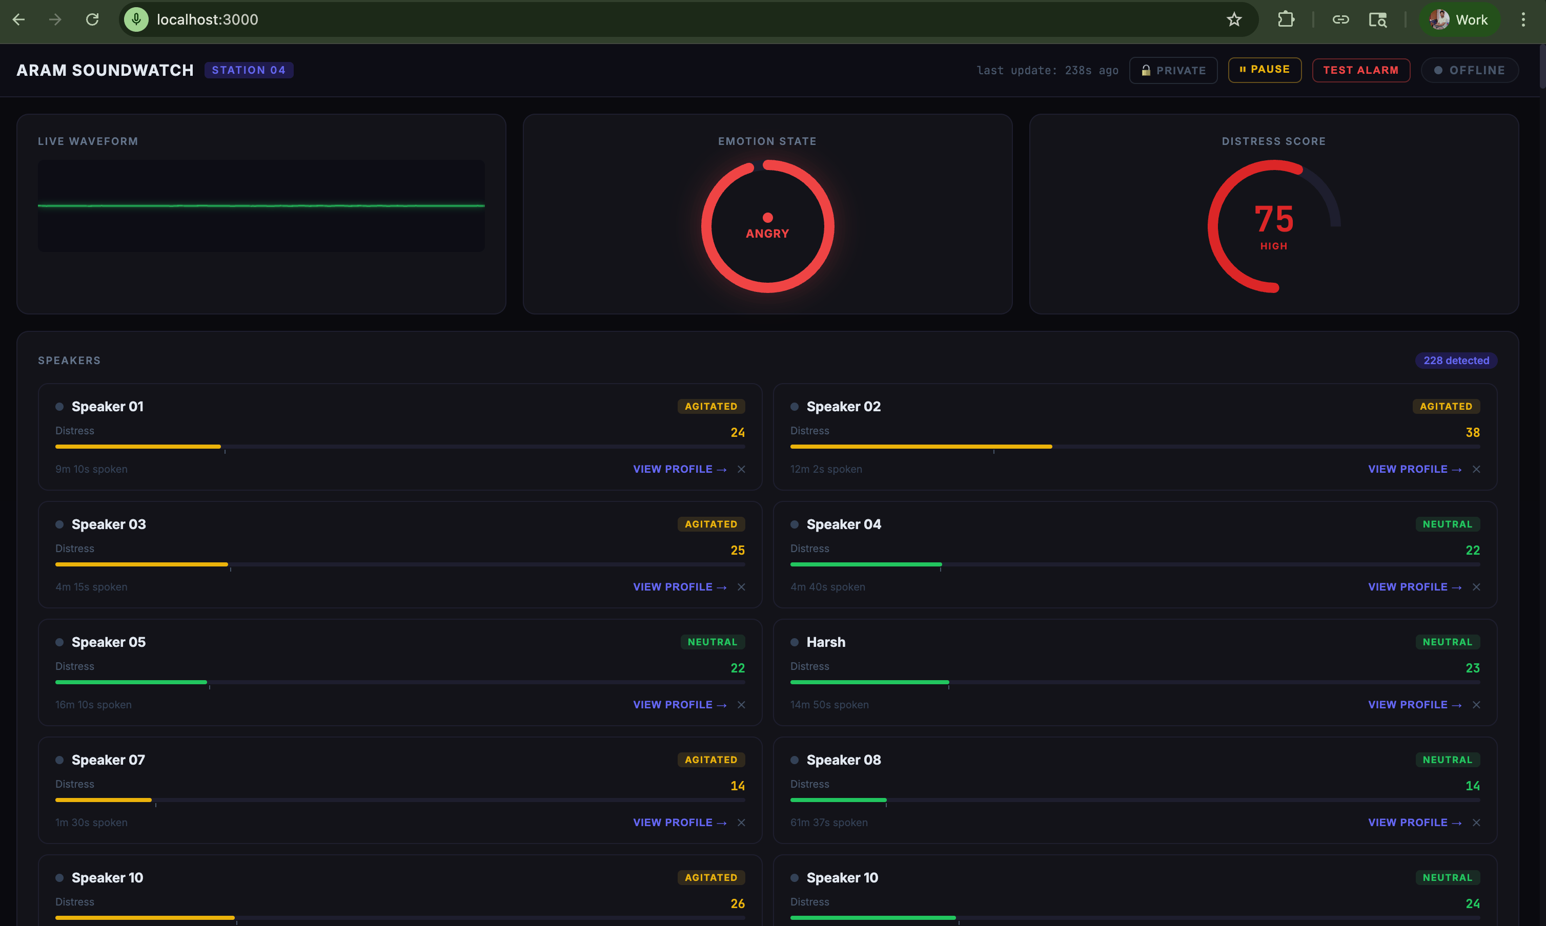Open Speaker 07's profile link
This screenshot has width=1546, height=926.
tap(679, 823)
